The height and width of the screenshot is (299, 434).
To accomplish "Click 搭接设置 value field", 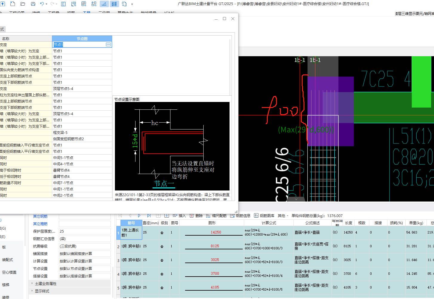I will [x=85, y=276].
